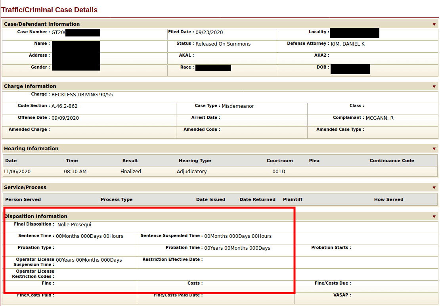Click the Plaintiff column header
This screenshot has width=440, height=306.
[x=293, y=199]
